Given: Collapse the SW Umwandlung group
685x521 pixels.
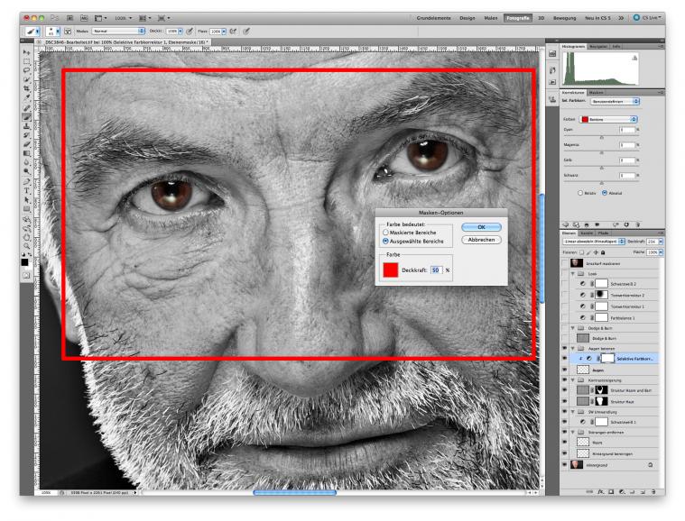Looking at the screenshot, I should 573,411.
